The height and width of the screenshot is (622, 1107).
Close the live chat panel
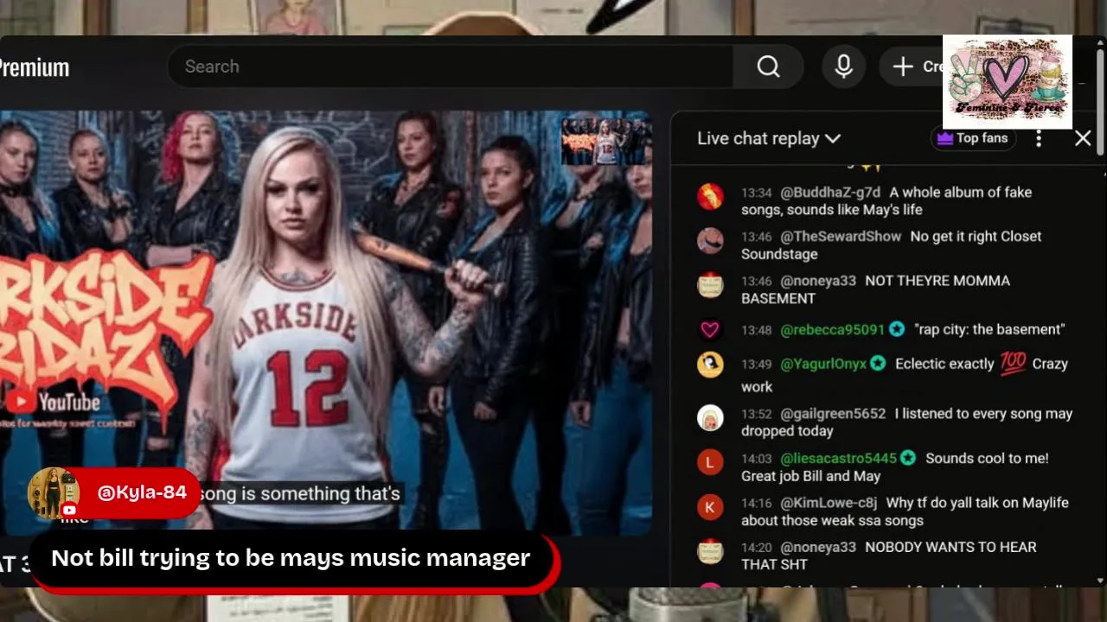(x=1083, y=138)
